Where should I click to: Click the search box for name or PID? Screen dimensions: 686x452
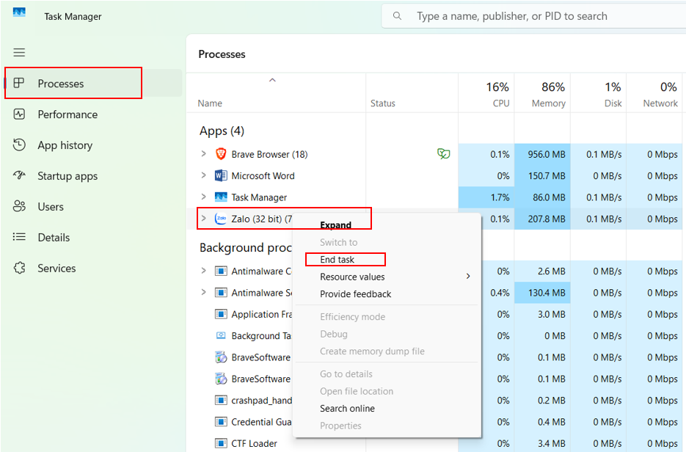point(533,16)
